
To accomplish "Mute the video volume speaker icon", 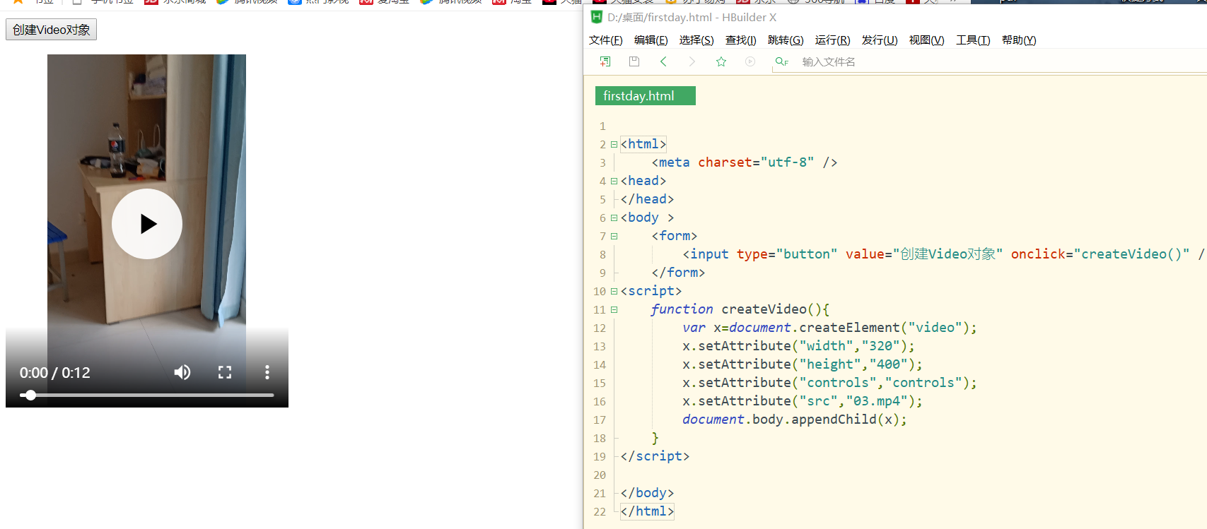I will click(182, 372).
